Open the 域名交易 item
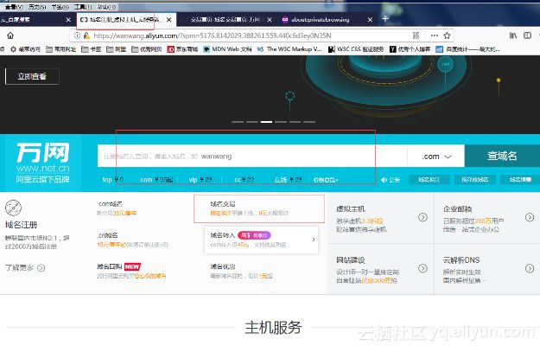Image resolution: width=540 pixels, height=346 pixels. click(250, 208)
